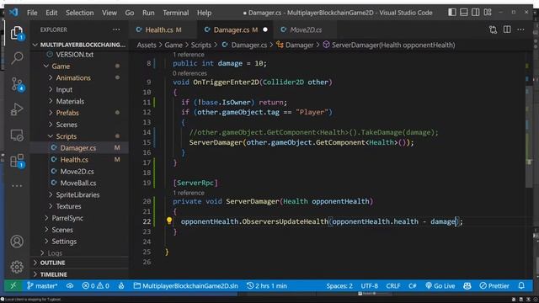
Task: Click the 1 reference CodeLens above ServerDamager
Action: 189,193
